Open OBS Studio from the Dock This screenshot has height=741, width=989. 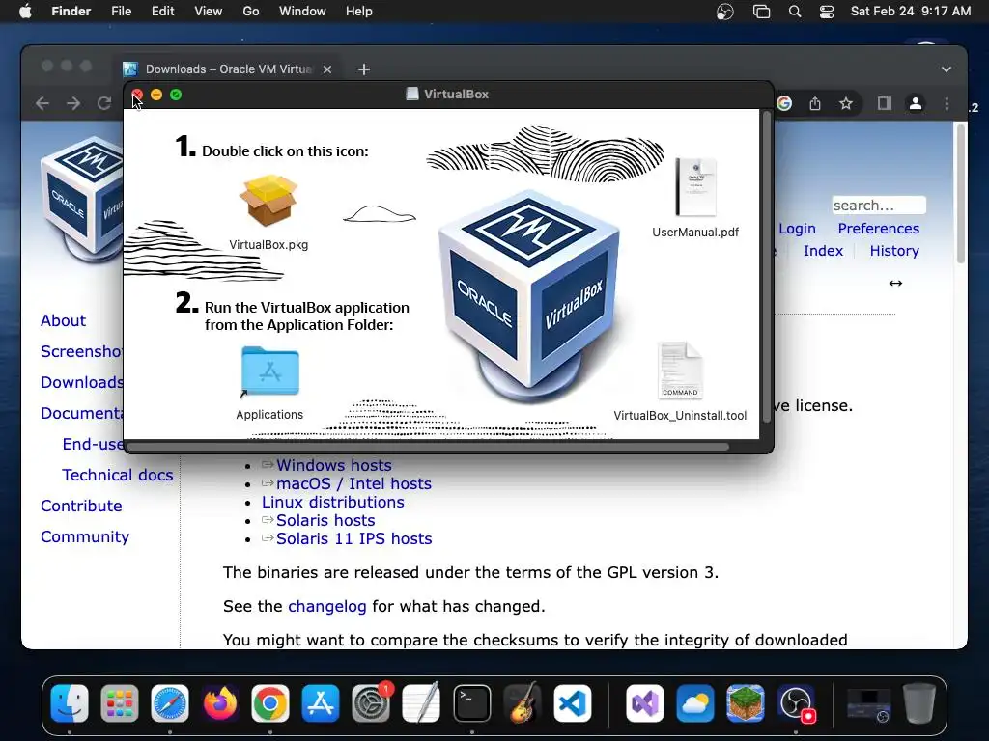coord(796,702)
